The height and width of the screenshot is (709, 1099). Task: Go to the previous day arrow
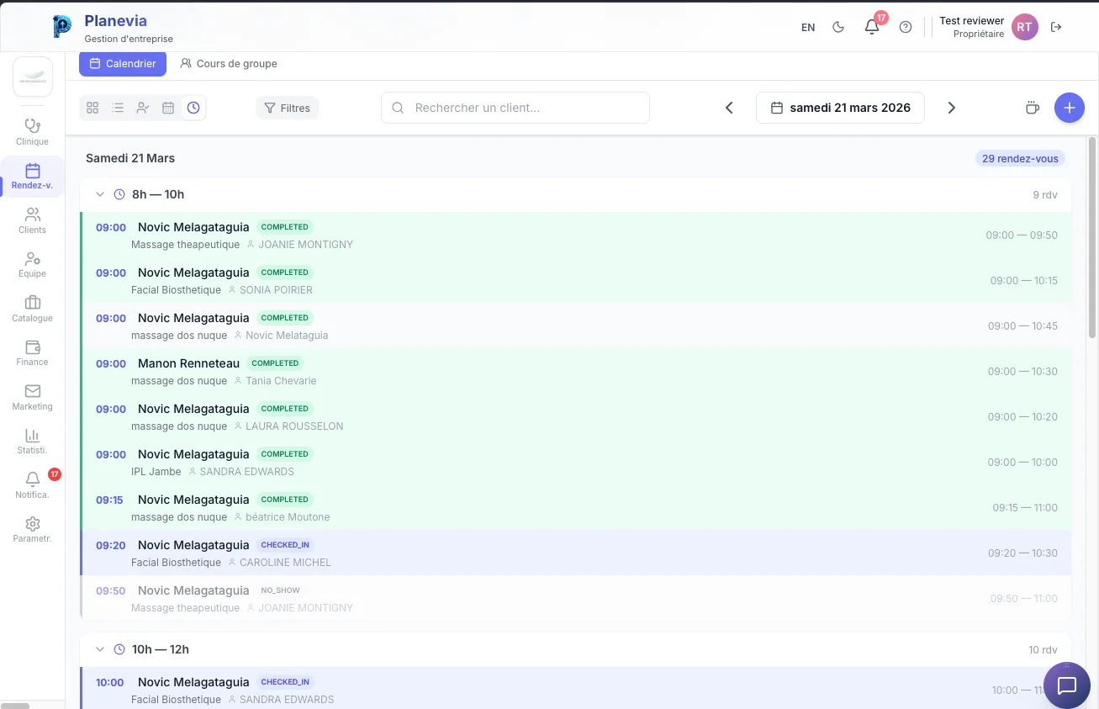click(729, 108)
